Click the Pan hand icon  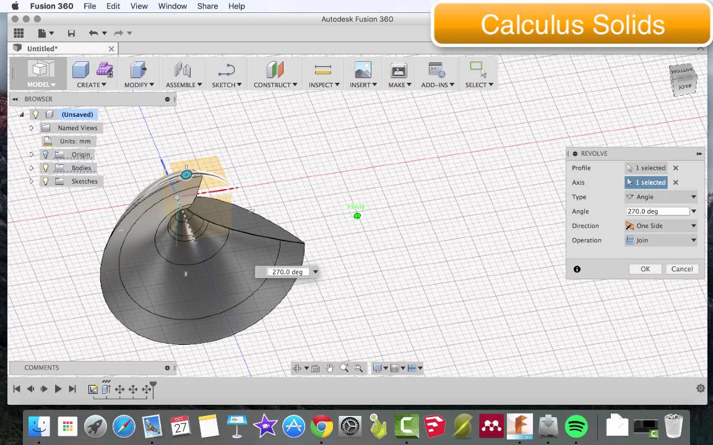tap(330, 368)
